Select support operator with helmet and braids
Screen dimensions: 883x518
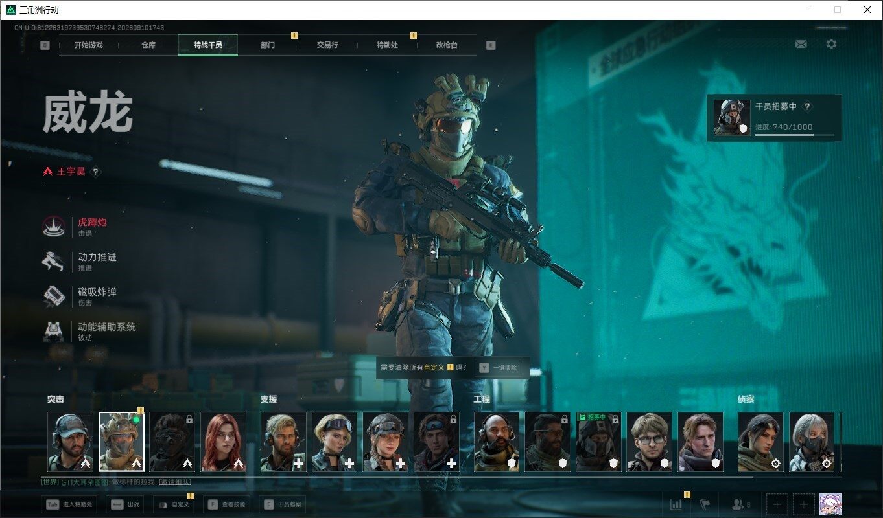click(385, 442)
